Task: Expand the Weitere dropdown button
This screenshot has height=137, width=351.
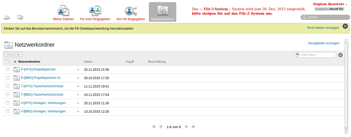Action: click(x=13, y=54)
